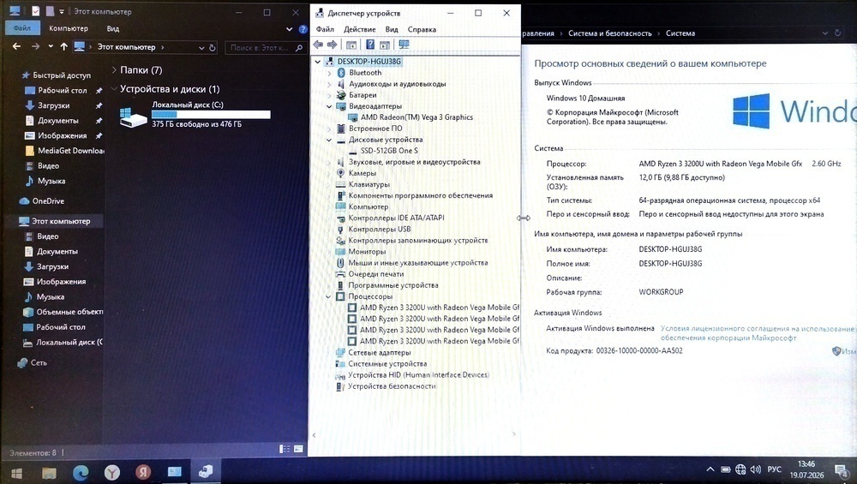Viewport: 857px width, 484px height.
Task: Show hidden tray icons with the chevron
Action: 710,469
